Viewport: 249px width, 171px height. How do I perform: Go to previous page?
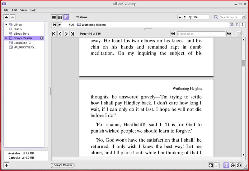[60, 34]
